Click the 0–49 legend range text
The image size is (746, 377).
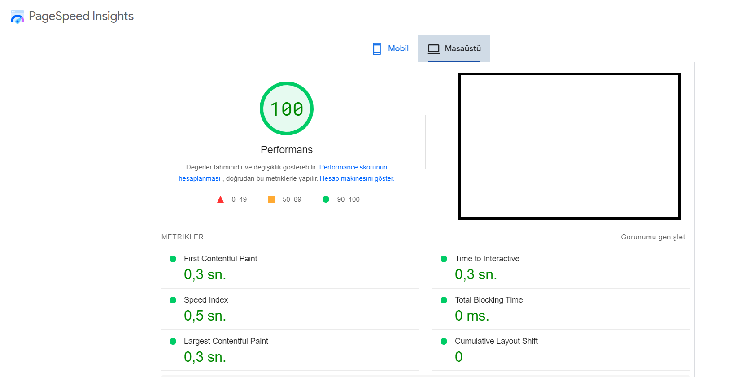pyautogui.click(x=239, y=199)
